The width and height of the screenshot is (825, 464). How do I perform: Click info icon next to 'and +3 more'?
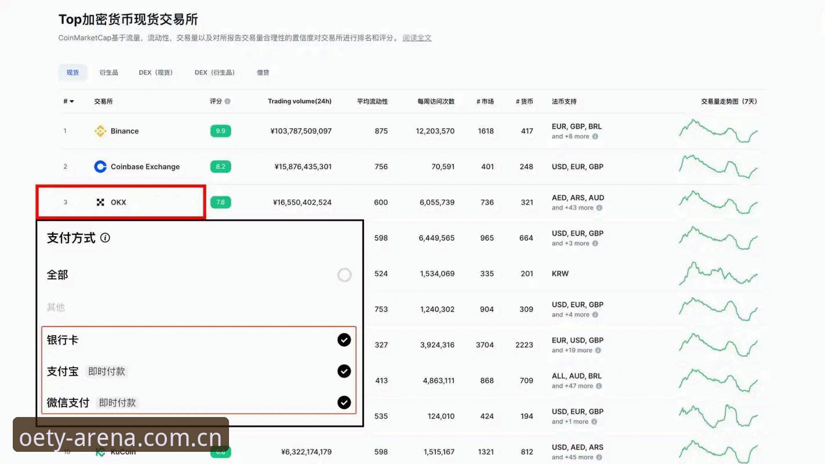[x=595, y=244]
